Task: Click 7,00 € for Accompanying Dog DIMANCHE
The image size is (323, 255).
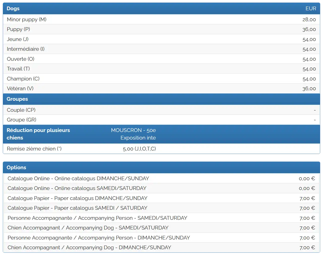Action: (307, 247)
